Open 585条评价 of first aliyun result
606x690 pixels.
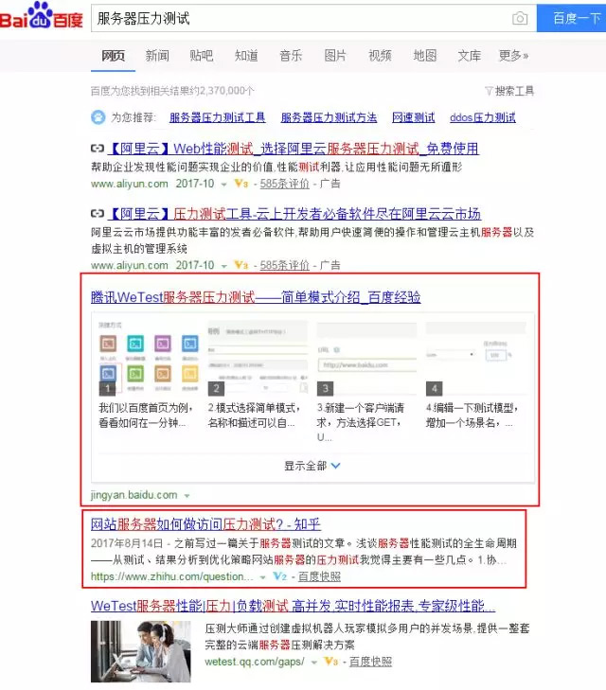[x=285, y=184]
